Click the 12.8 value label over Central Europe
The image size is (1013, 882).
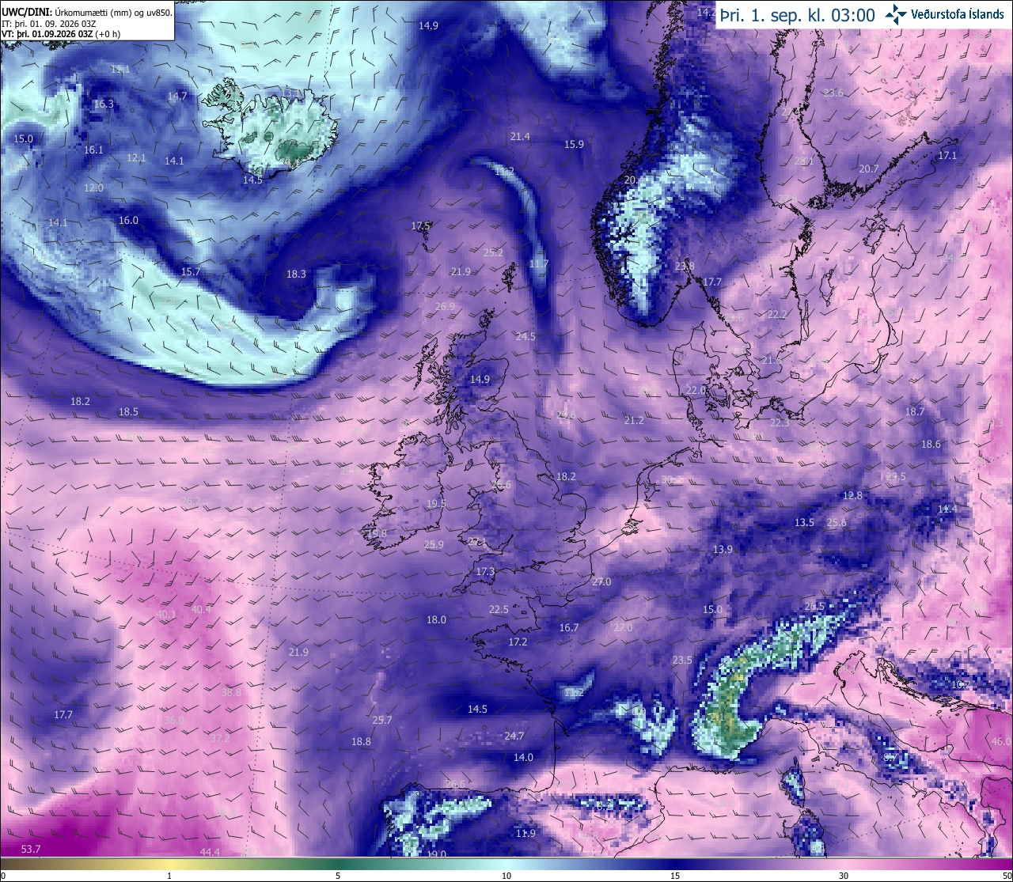point(852,495)
